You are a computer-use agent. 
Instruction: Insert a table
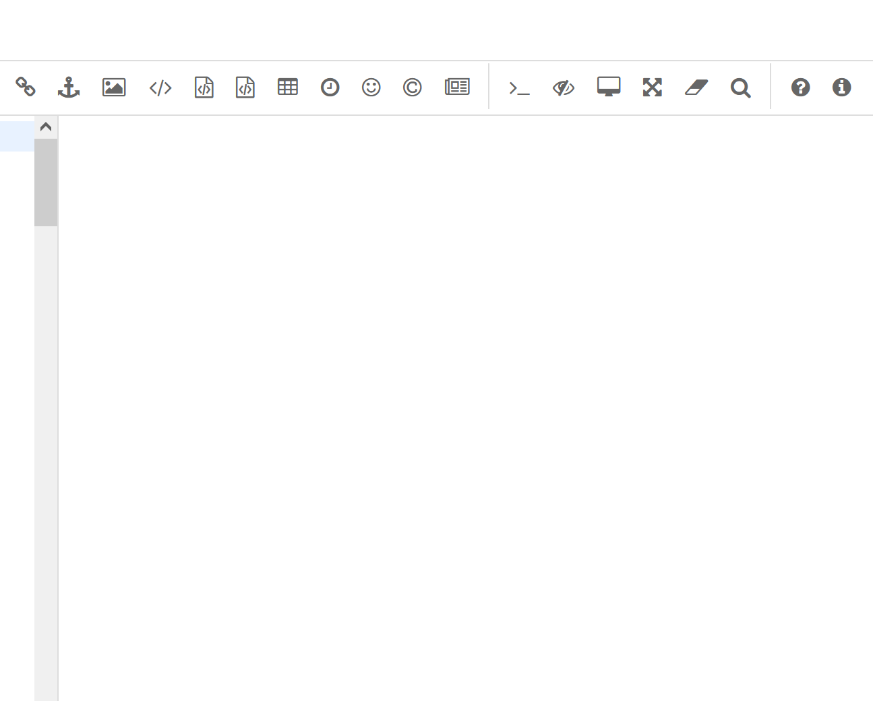click(x=288, y=87)
